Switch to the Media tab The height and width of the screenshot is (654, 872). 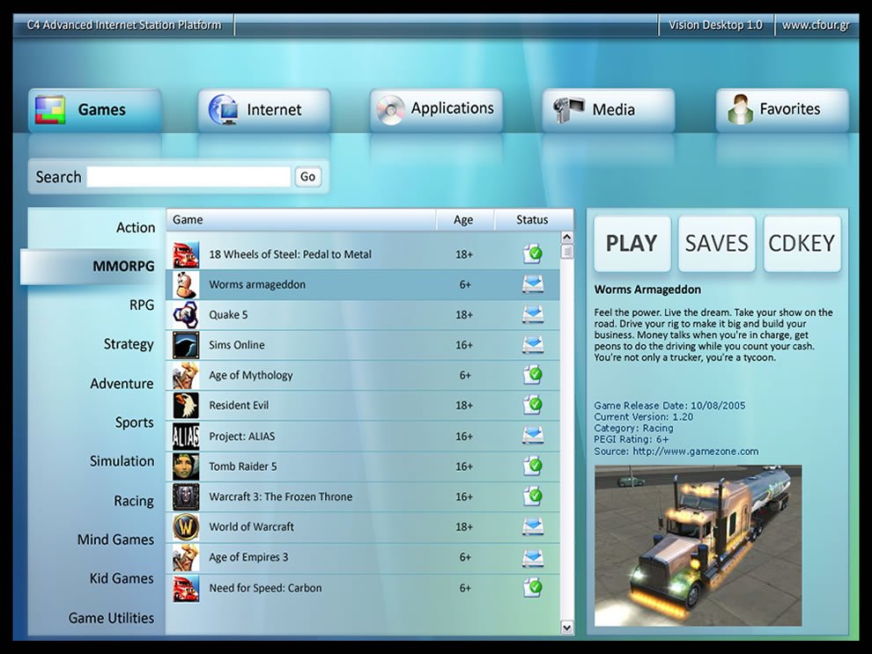click(x=609, y=110)
